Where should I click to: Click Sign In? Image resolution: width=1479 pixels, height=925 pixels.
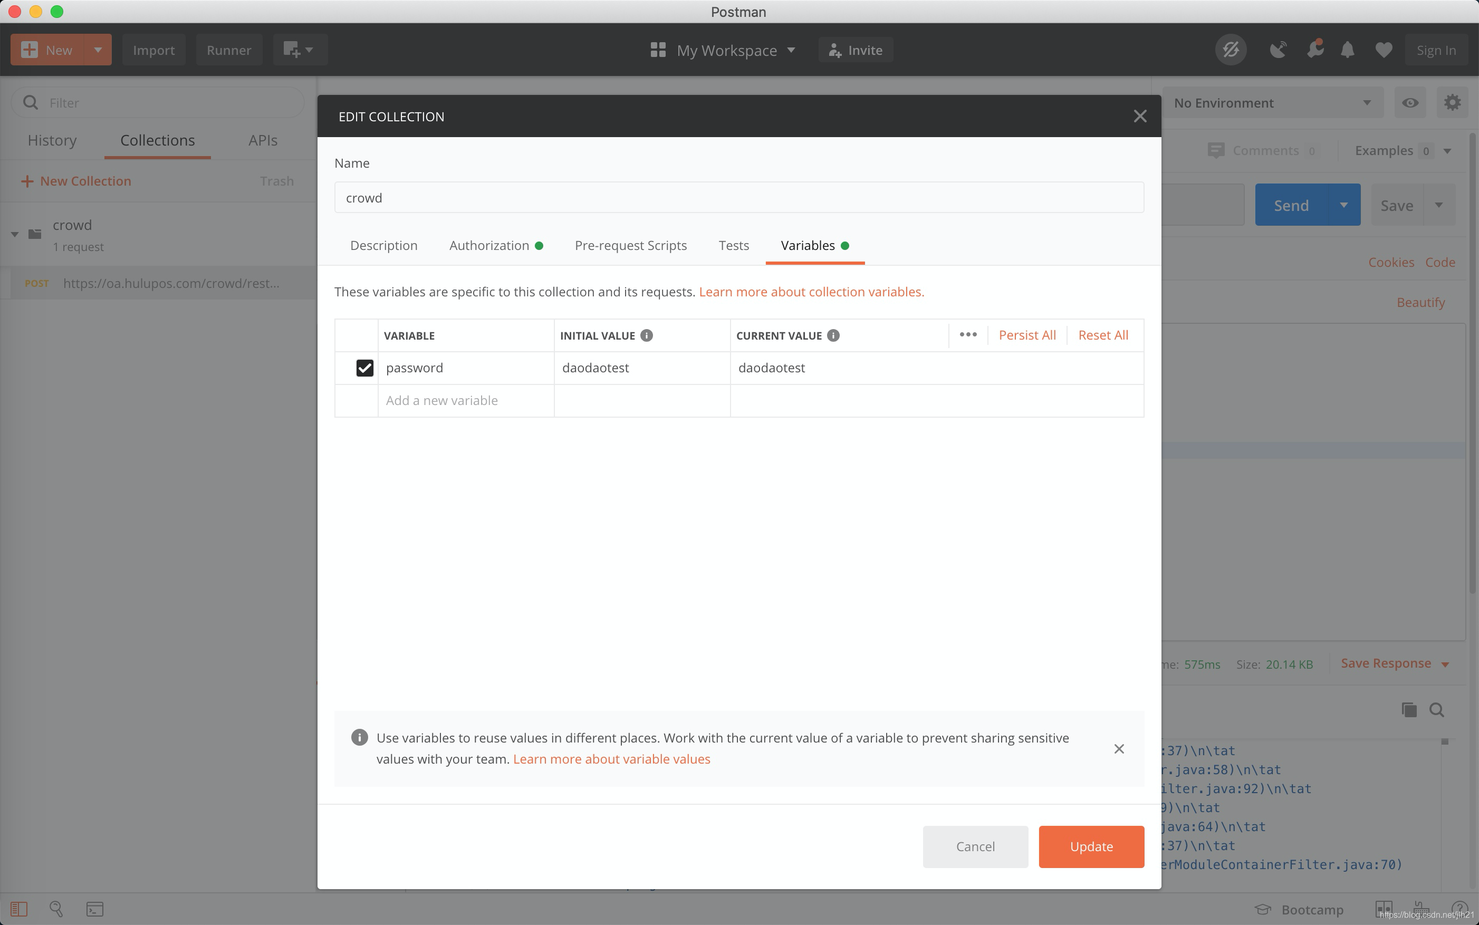pyautogui.click(x=1436, y=50)
